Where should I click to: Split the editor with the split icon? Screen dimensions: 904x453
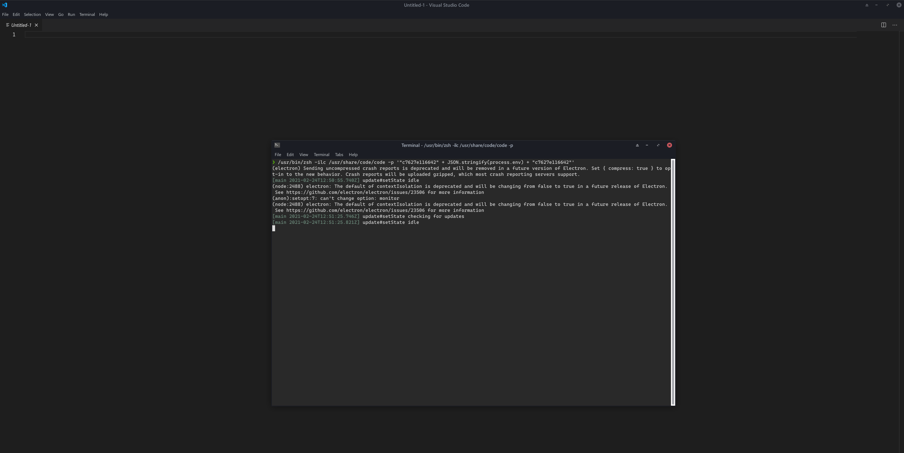click(884, 25)
